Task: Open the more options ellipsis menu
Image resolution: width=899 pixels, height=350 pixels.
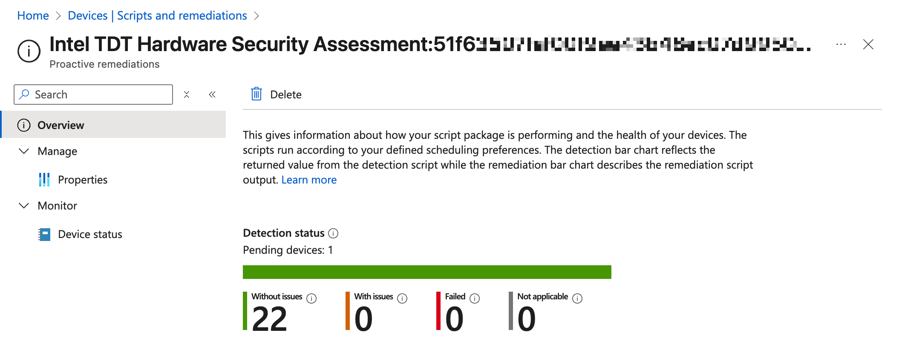Action: pos(841,44)
